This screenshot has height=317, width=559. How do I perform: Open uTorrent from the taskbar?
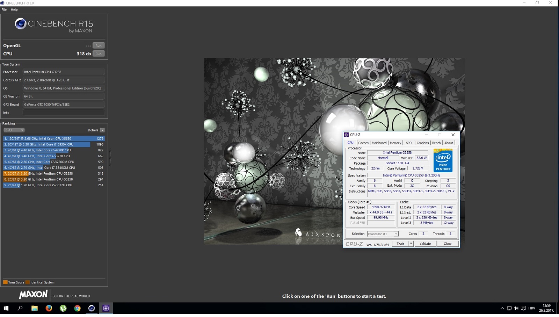(x=63, y=308)
